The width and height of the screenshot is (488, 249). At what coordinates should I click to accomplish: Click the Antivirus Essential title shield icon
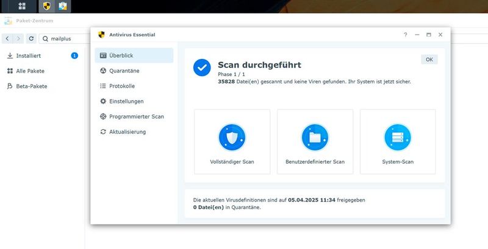[x=101, y=35]
